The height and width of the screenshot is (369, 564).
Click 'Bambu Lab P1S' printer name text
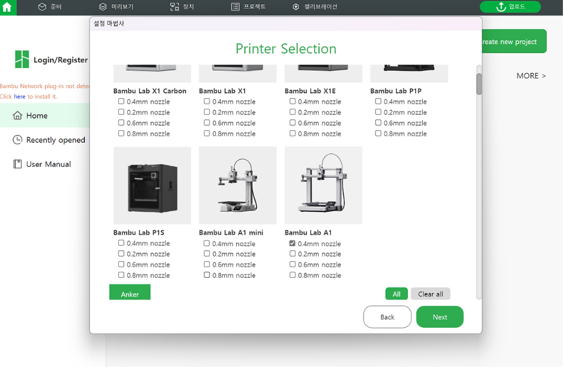coord(139,233)
